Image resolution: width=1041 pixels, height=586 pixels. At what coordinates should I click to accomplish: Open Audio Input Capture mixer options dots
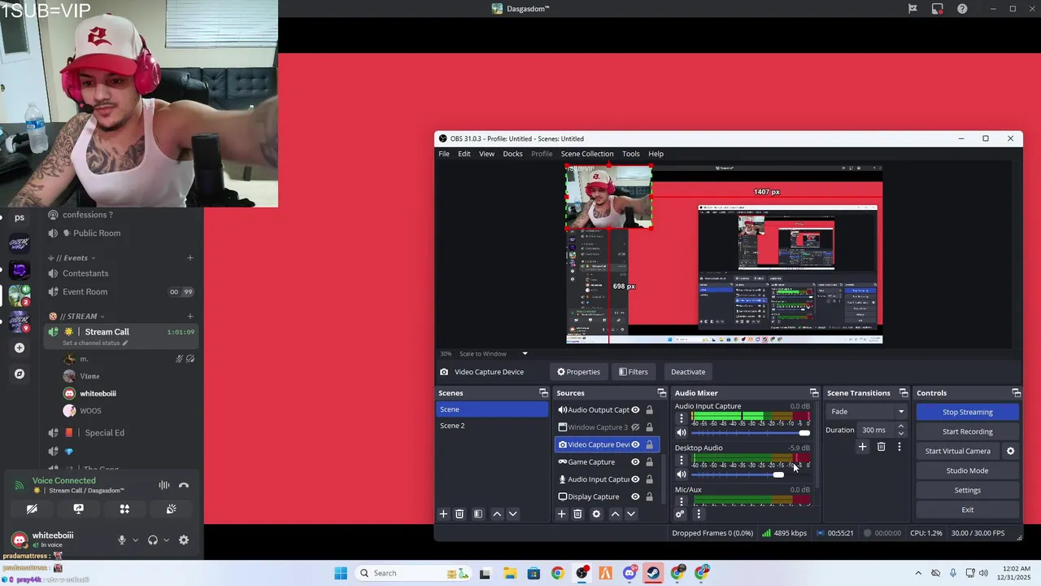click(682, 418)
